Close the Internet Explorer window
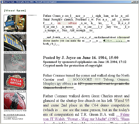The height and width of the screenshot is (124, 139). coord(137,2)
